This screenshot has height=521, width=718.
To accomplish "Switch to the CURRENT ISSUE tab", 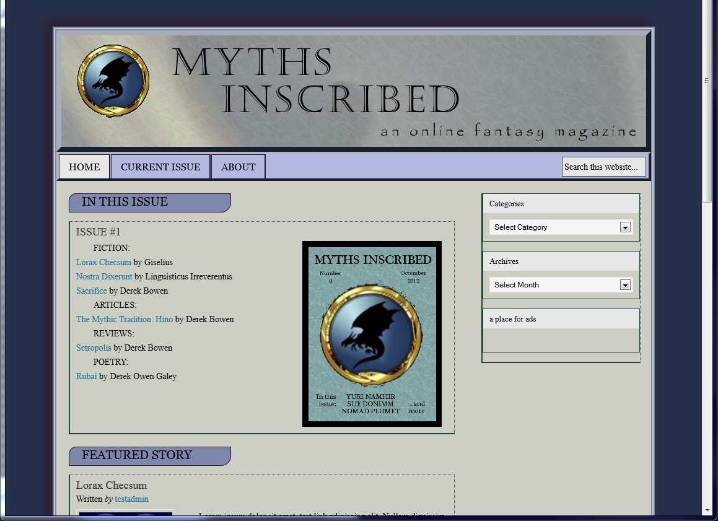I will point(160,167).
